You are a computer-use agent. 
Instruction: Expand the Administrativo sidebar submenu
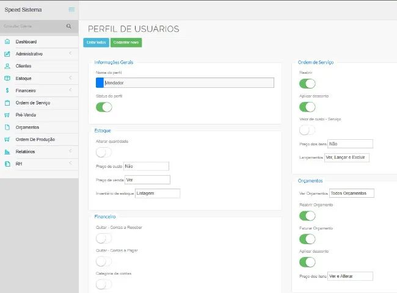point(39,54)
